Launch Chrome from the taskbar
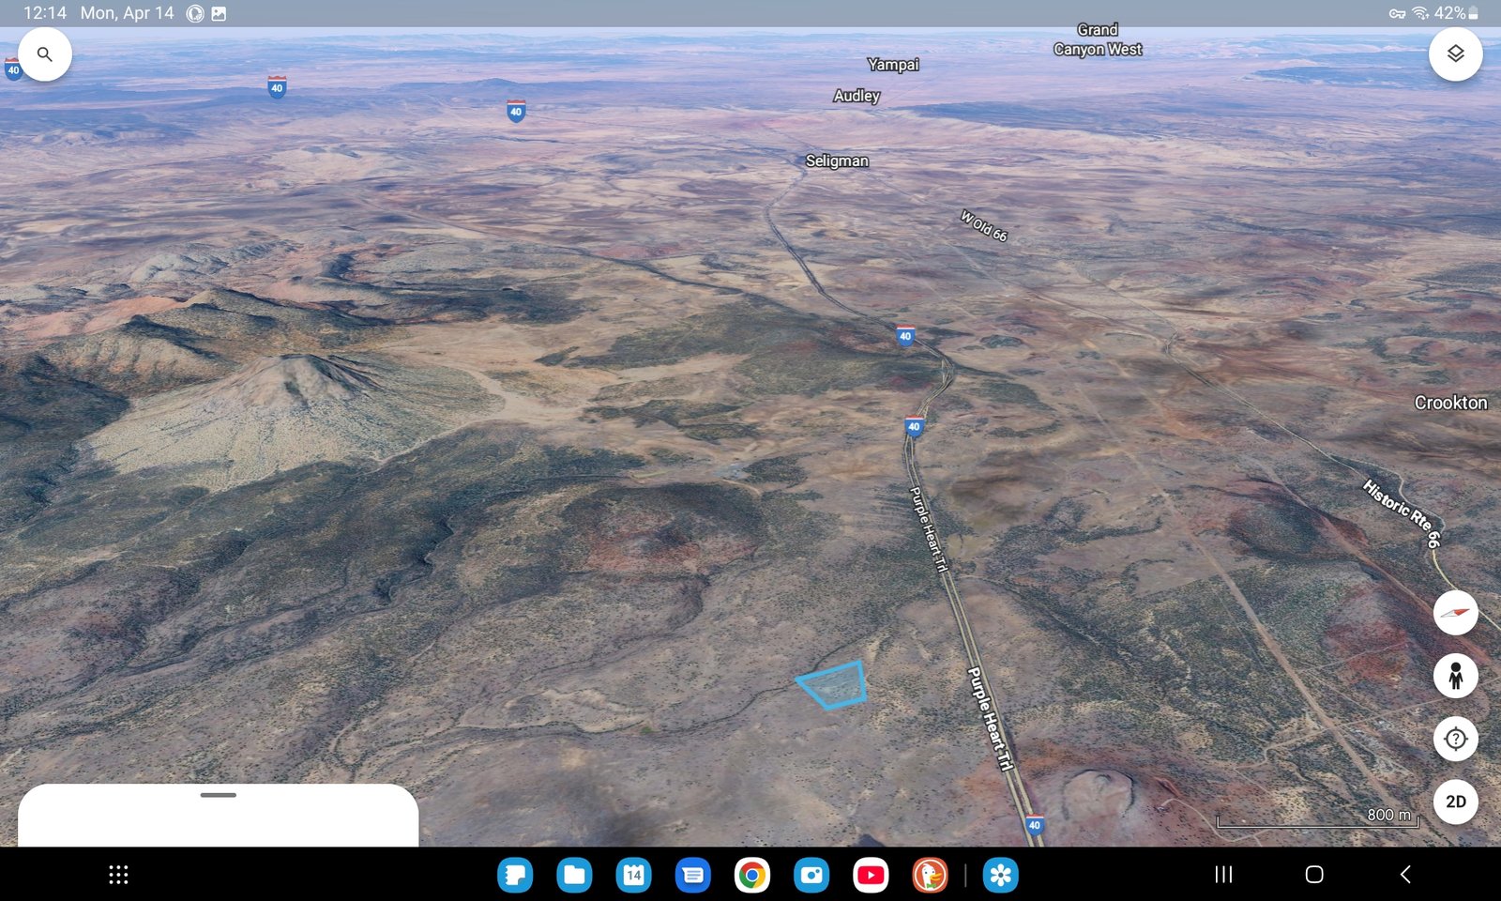This screenshot has width=1501, height=901. pos(751,875)
